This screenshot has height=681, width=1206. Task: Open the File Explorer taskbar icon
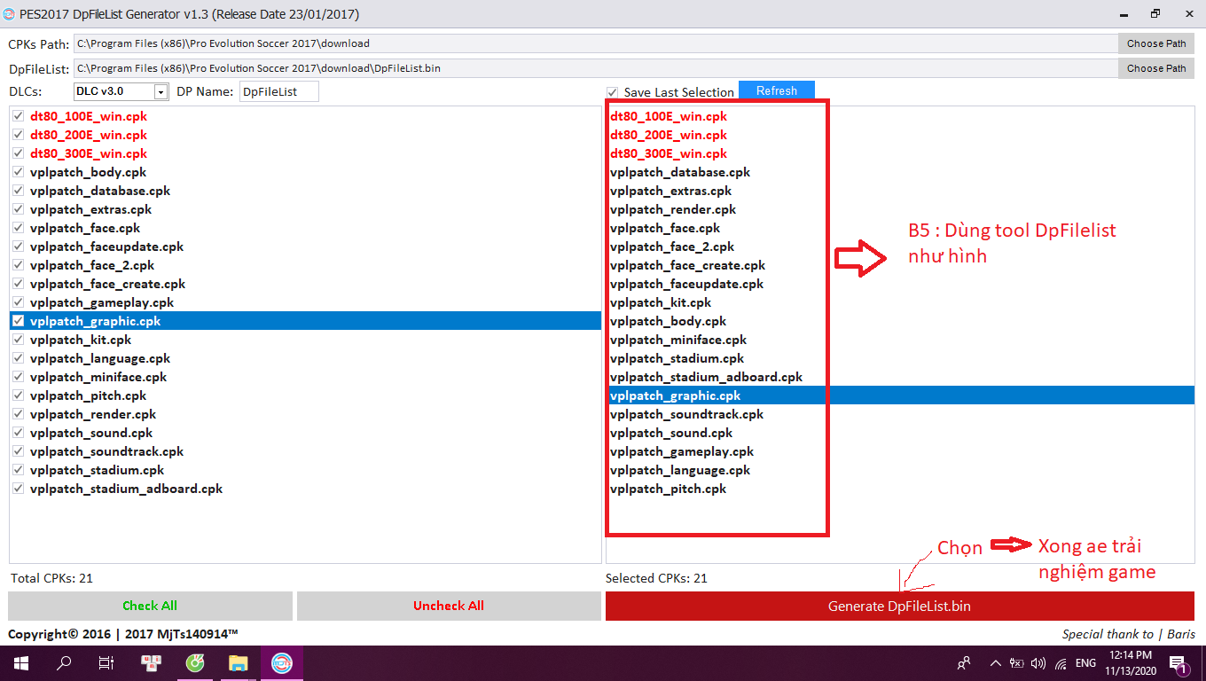click(x=239, y=662)
